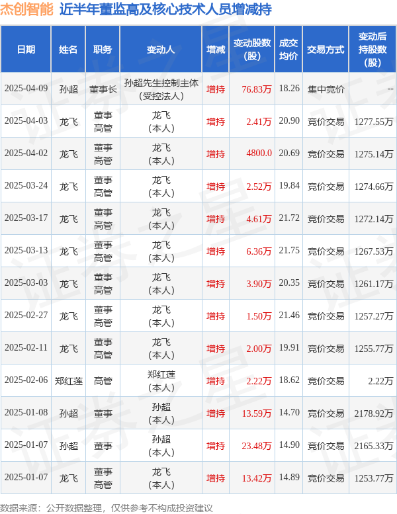Screen dimensions: 397x514
Task: Select the 杰创智能 title text
Action: tap(26, 9)
